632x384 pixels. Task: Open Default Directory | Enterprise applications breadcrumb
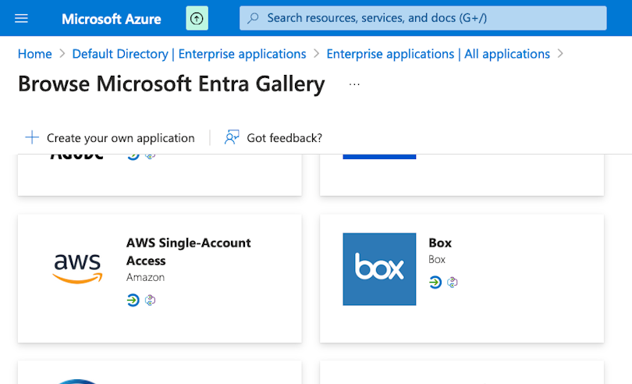click(x=189, y=54)
